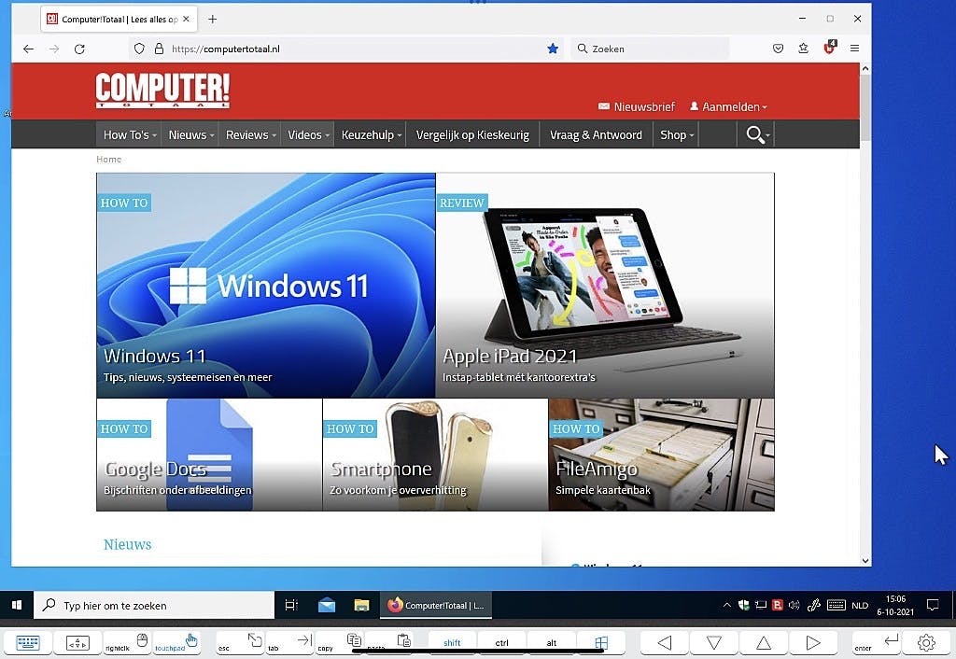Expand the Shop navigation menu
Viewport: 956px width, 659px height.
tap(676, 134)
